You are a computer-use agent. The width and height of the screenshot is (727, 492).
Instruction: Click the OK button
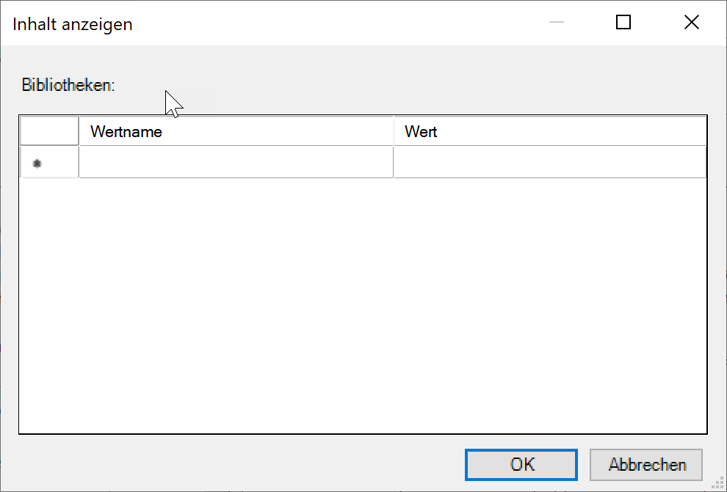click(521, 464)
